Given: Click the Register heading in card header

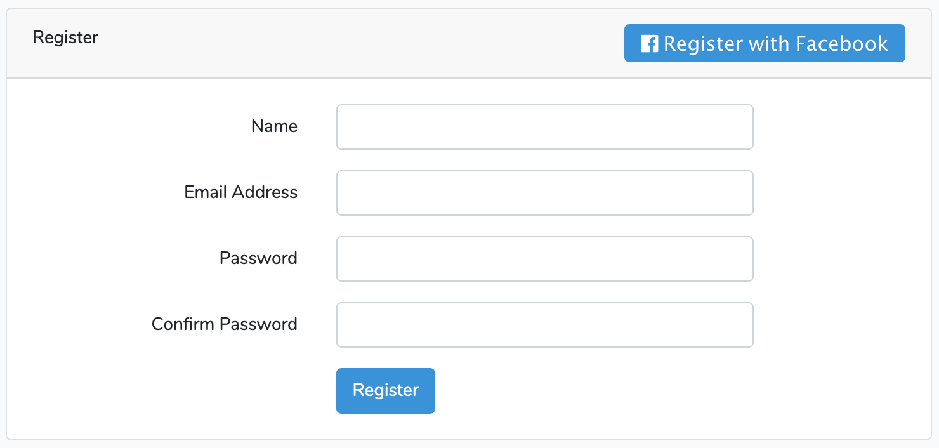Looking at the screenshot, I should 65,37.
